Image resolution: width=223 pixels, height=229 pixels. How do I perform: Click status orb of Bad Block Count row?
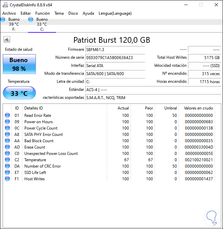tap(7, 141)
